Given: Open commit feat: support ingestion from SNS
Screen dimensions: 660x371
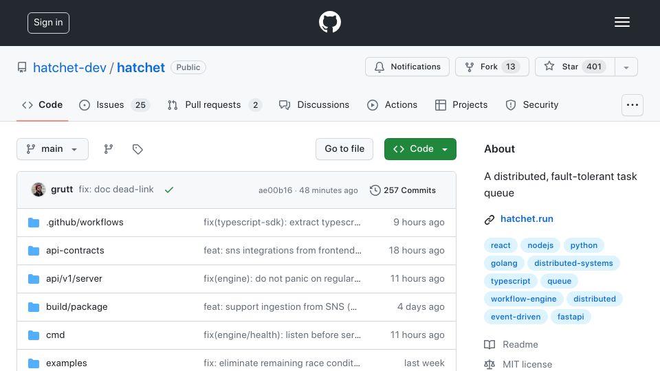Looking at the screenshot, I should [x=280, y=306].
